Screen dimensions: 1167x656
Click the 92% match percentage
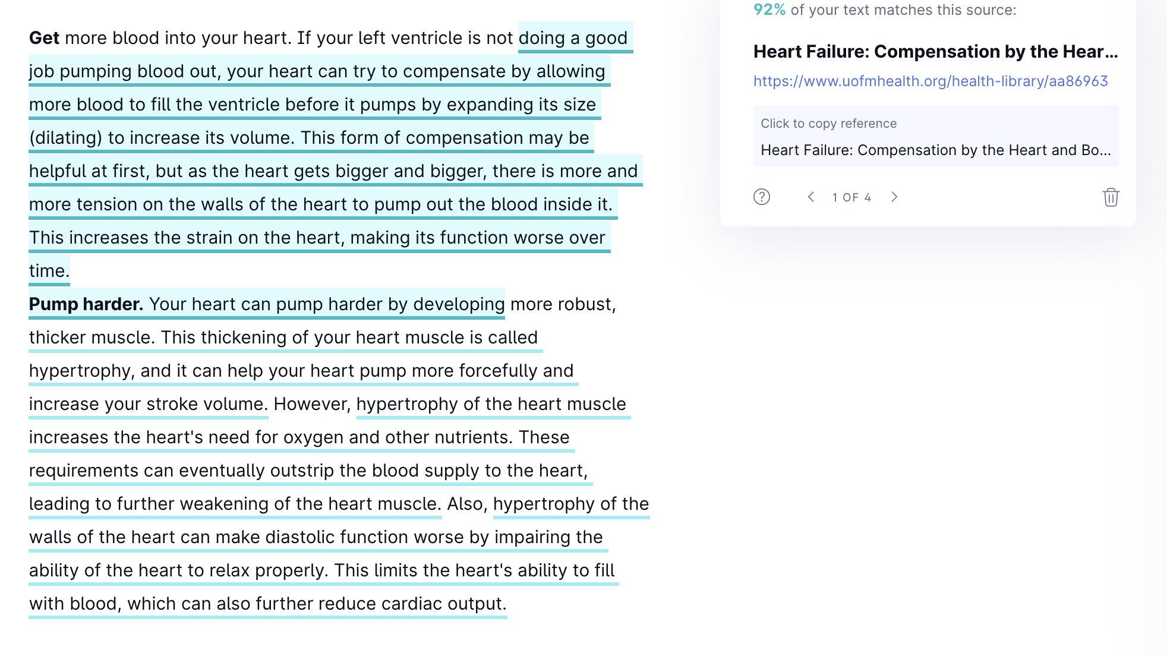tap(769, 10)
